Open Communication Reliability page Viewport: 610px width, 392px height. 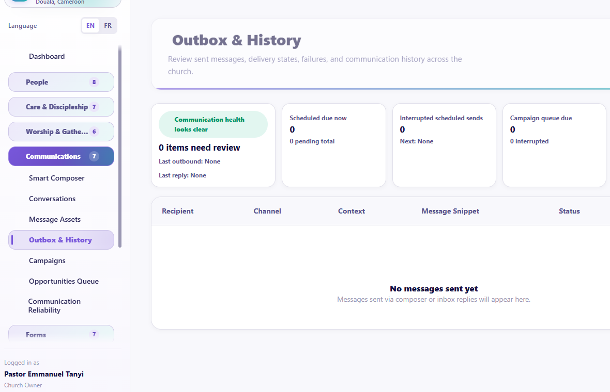coord(54,305)
